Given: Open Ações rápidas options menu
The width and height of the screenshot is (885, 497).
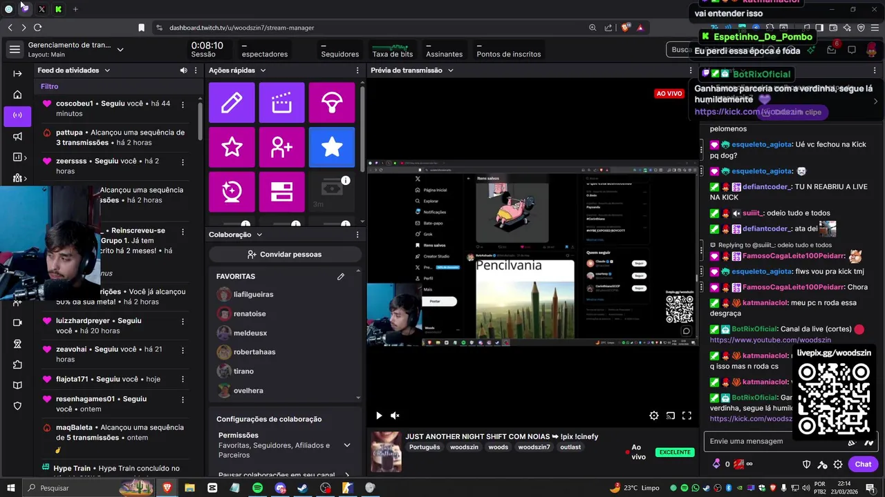Looking at the screenshot, I should pyautogui.click(x=357, y=70).
